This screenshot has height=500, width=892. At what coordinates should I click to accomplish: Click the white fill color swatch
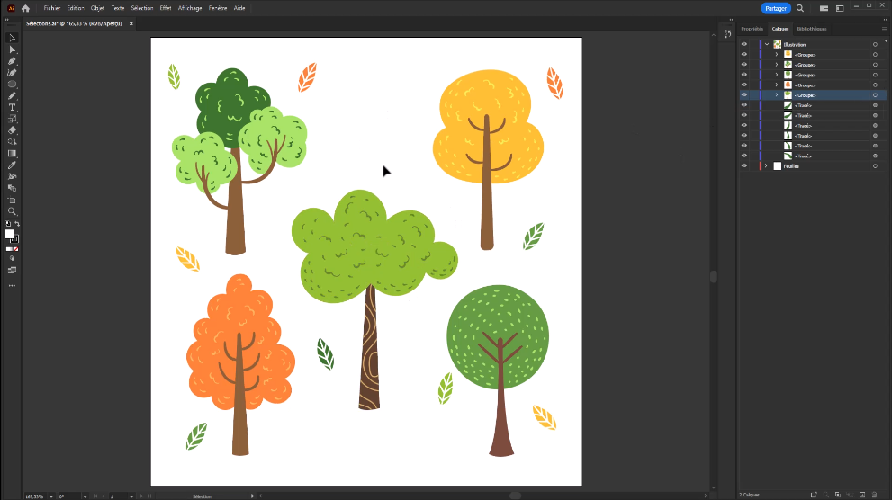[x=10, y=234]
